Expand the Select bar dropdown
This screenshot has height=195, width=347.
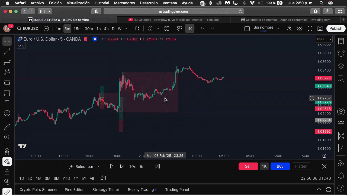point(99,166)
